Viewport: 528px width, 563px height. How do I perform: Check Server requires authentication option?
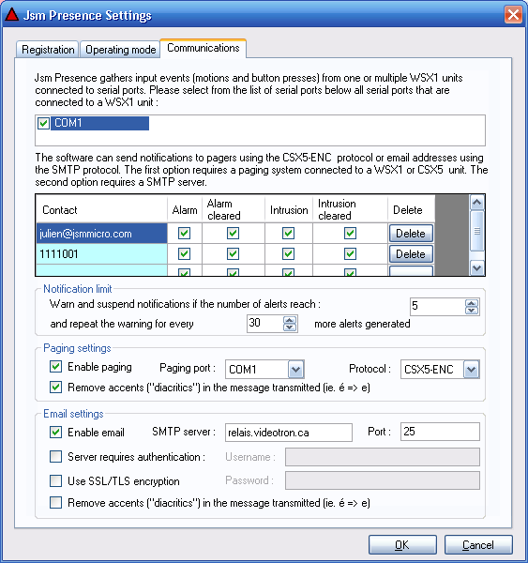(x=55, y=456)
